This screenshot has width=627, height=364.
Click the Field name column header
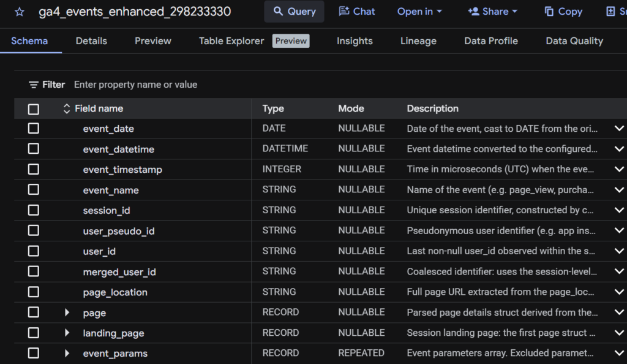click(99, 109)
